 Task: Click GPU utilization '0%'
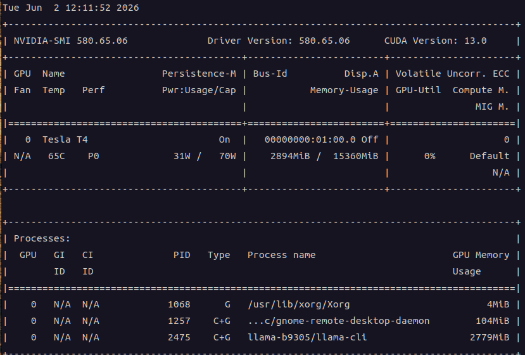click(429, 156)
